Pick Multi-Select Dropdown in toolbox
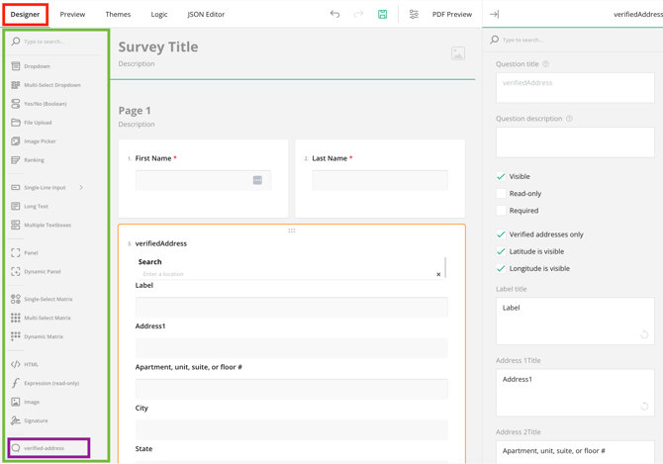This screenshot has height=464, width=663. (51, 85)
